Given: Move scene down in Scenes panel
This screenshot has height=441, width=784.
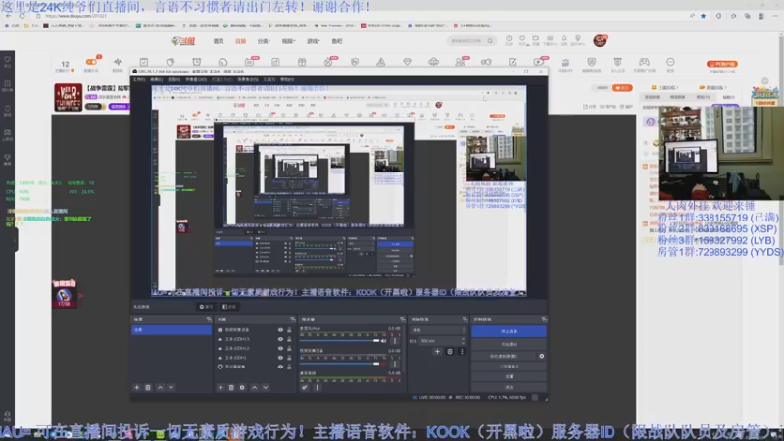Looking at the screenshot, I should click(171, 387).
